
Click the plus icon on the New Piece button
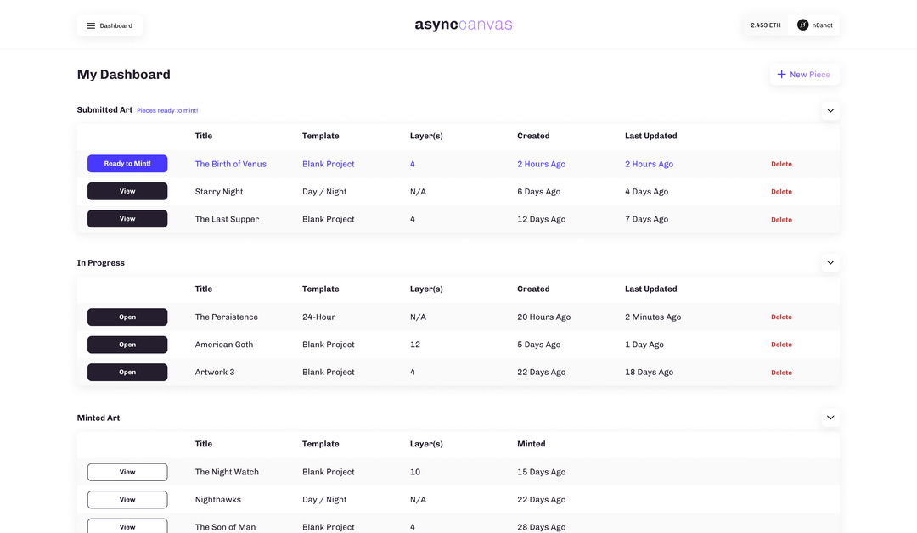(781, 74)
